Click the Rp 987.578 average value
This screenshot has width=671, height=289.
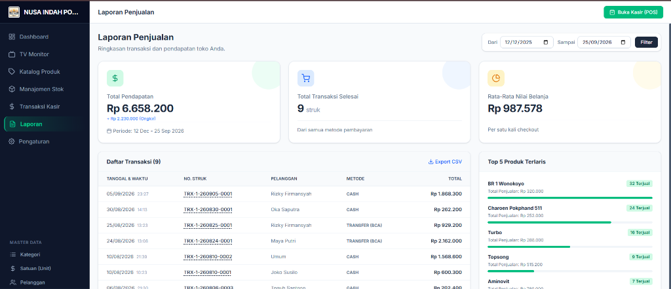coord(515,109)
